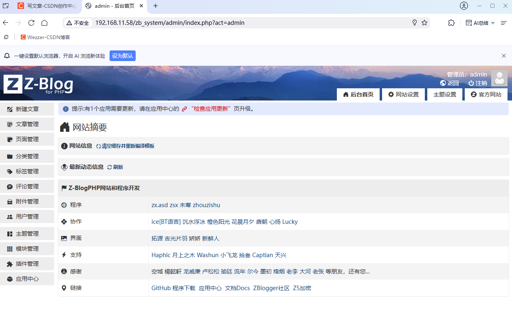Switch to the 网站设置 tab
The image size is (512, 330).
pos(403,94)
